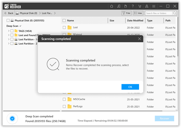Open the hamburger menu icon
Screen dimensions: 181x128
coord(154,6)
